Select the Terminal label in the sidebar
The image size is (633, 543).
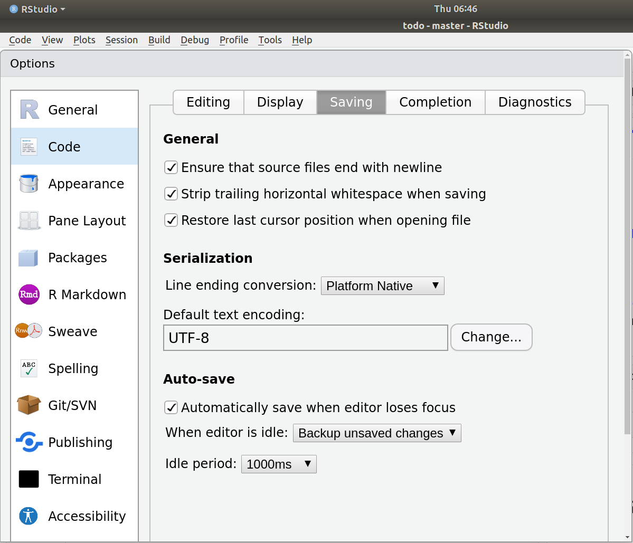74,479
